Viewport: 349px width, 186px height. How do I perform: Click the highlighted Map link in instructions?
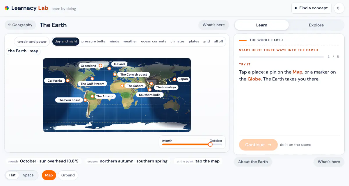(x=297, y=72)
